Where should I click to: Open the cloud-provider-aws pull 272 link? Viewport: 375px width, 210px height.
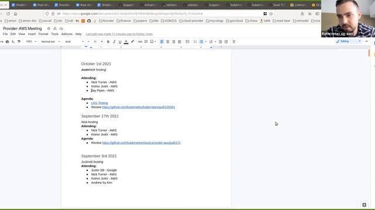coord(141,143)
